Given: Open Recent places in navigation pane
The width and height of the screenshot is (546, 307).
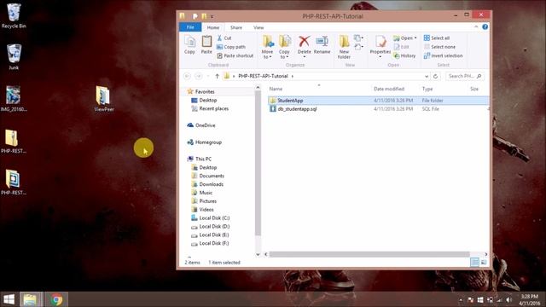Looking at the screenshot, I should pyautogui.click(x=213, y=108).
